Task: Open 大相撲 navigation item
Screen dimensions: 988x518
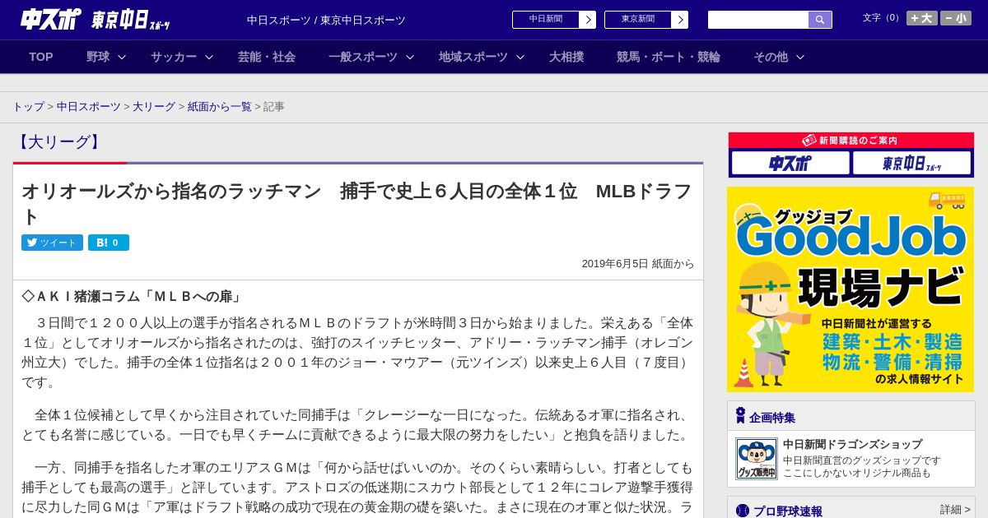Action: (566, 57)
